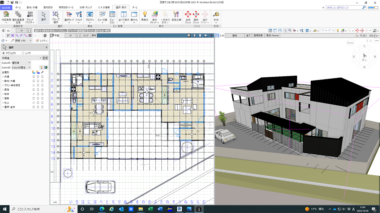This screenshot has width=380, height=213.
Task: Open the 計測 measuring tape tool
Action: tap(216, 16)
